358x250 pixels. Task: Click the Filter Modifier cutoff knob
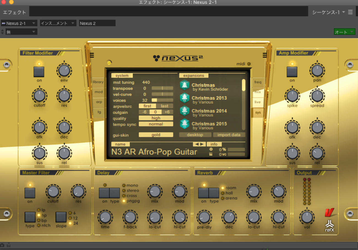[39, 96]
